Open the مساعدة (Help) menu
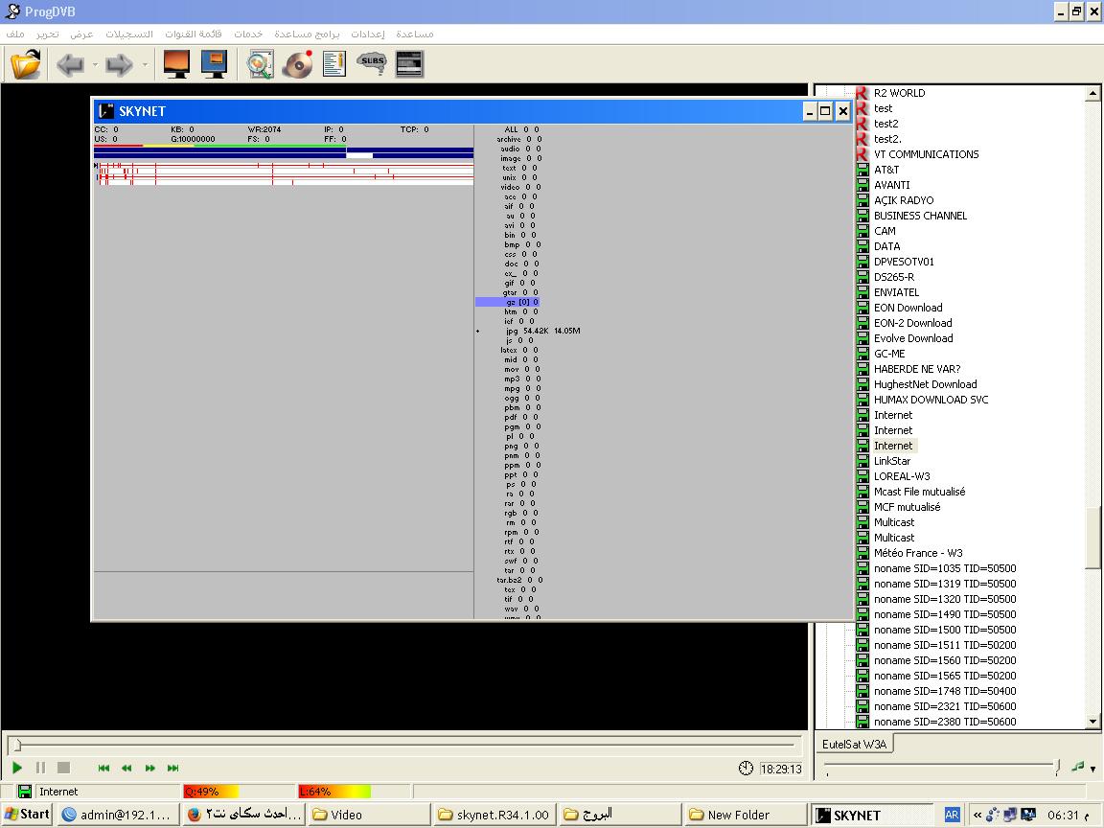 pos(415,34)
